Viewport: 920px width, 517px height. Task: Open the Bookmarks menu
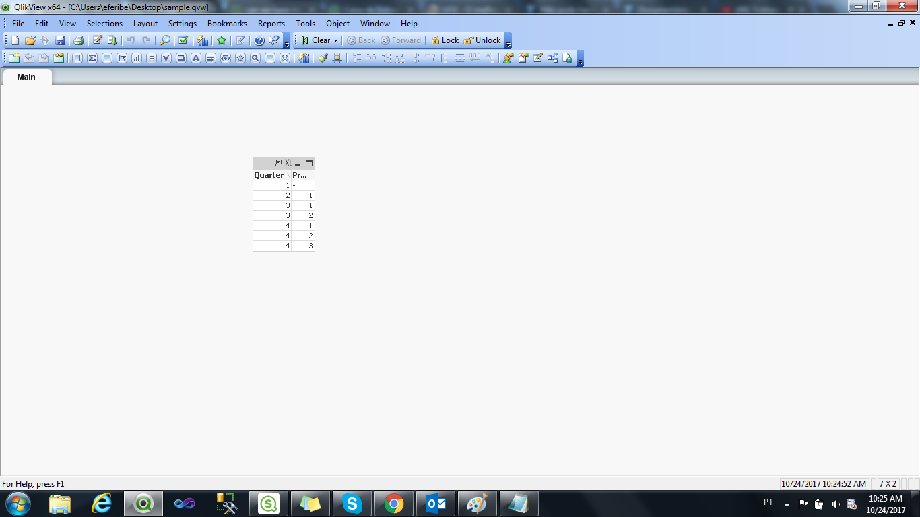[227, 24]
